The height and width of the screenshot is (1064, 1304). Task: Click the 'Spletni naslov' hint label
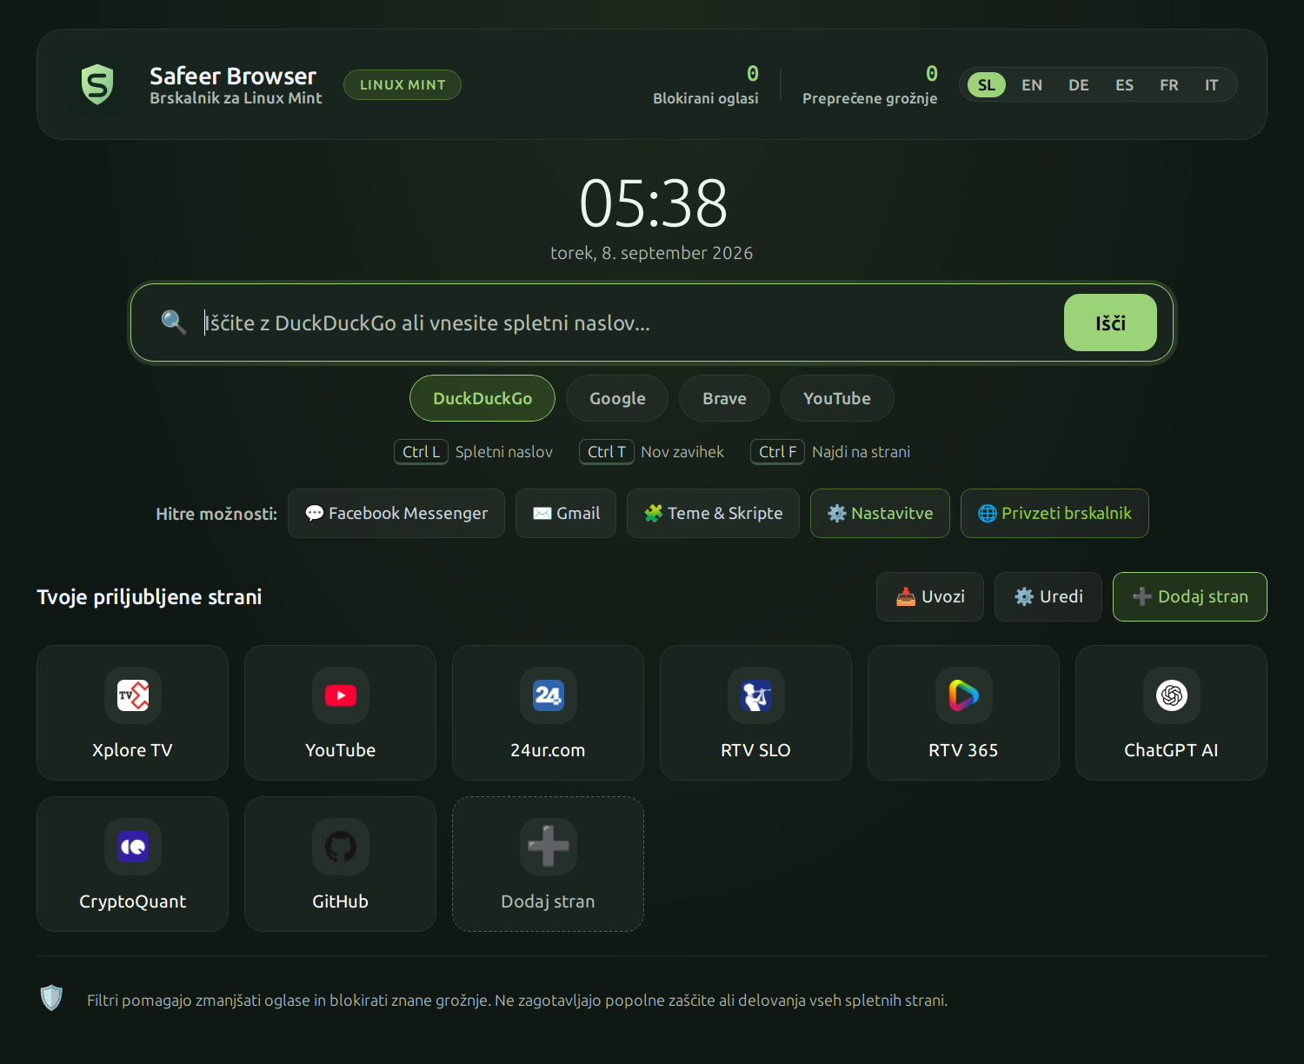504,452
